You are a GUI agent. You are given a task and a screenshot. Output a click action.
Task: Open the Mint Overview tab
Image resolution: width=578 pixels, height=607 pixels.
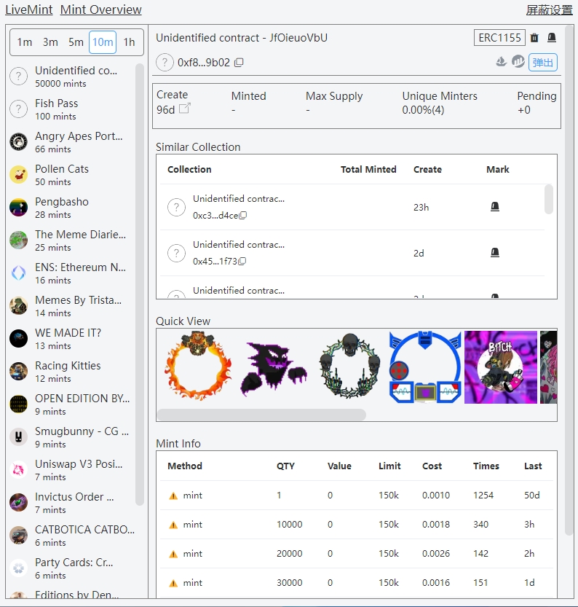[x=101, y=9]
